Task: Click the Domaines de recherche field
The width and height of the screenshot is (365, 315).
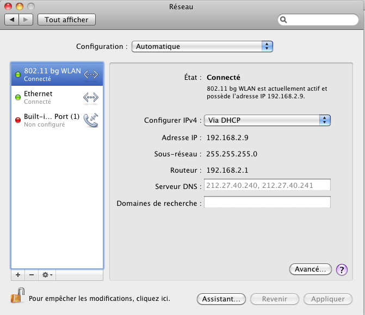Action: tap(267, 202)
